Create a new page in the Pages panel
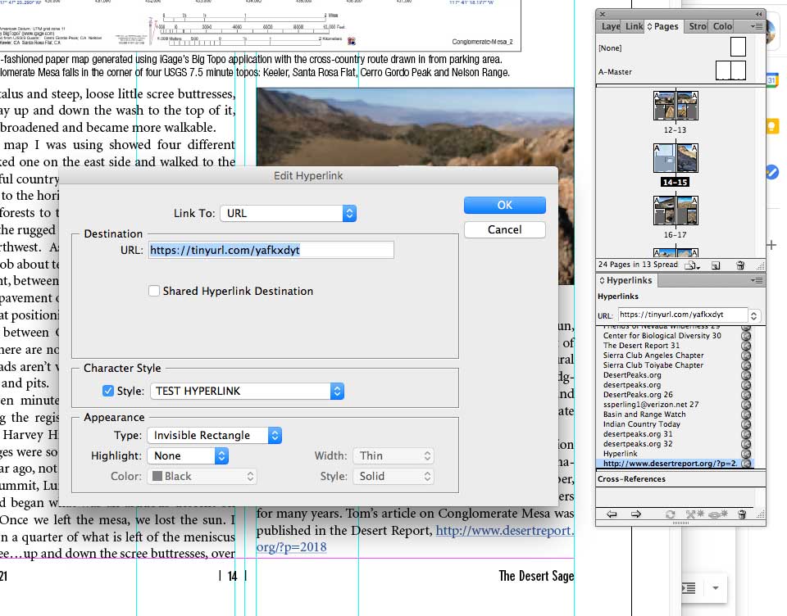Screen dimensions: 787x616 (716, 265)
